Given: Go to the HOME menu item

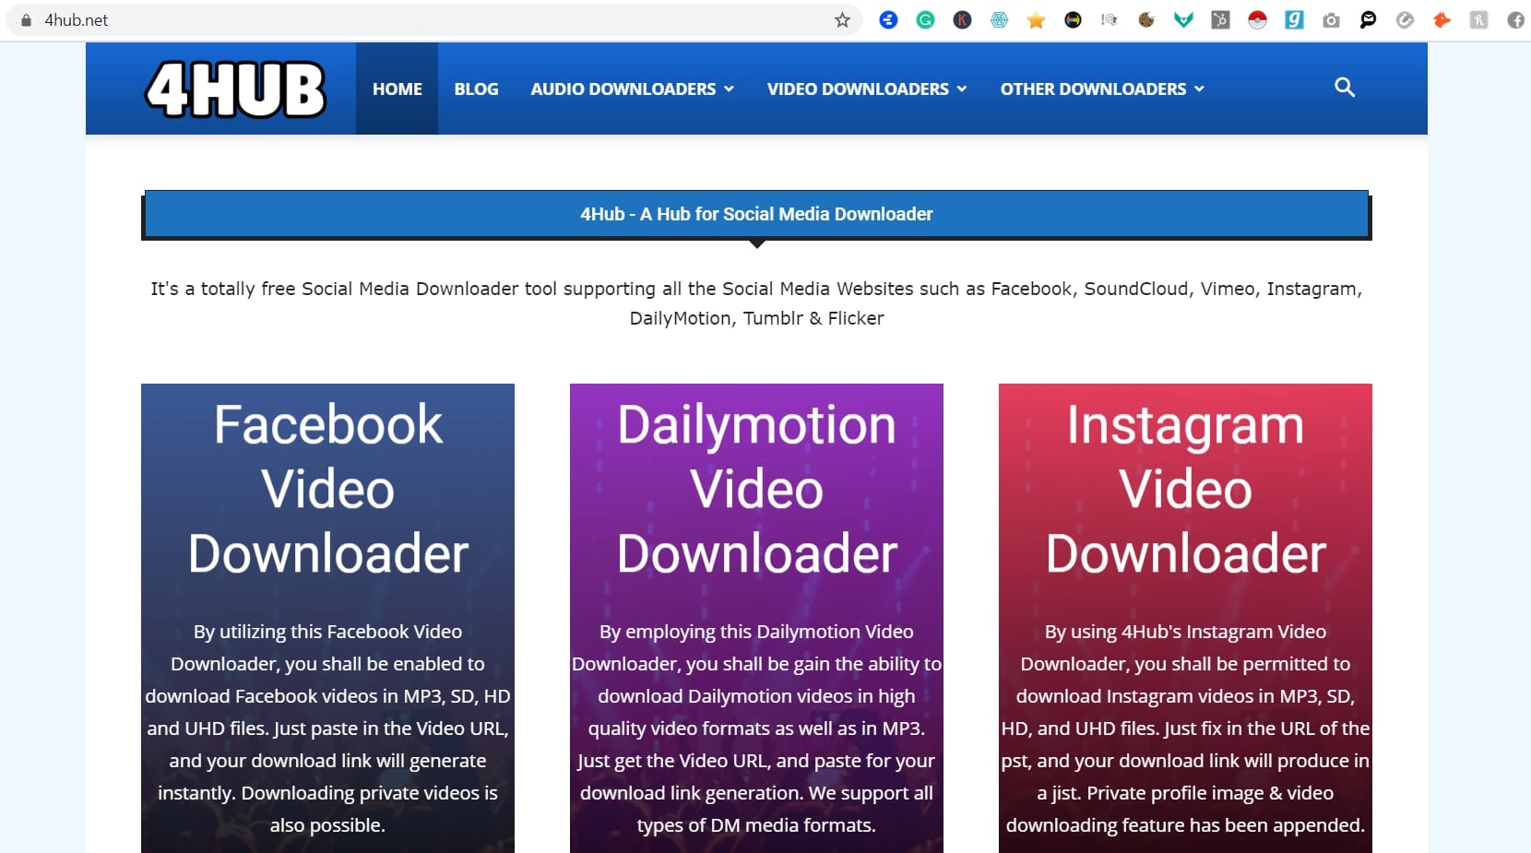Looking at the screenshot, I should 398,89.
